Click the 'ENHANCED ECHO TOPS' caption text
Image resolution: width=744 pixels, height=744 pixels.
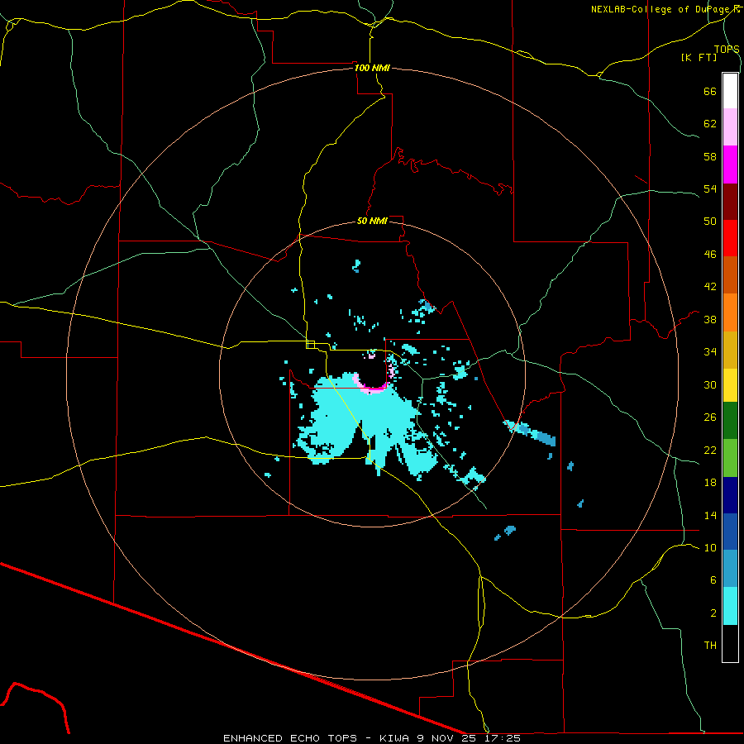click(290, 738)
